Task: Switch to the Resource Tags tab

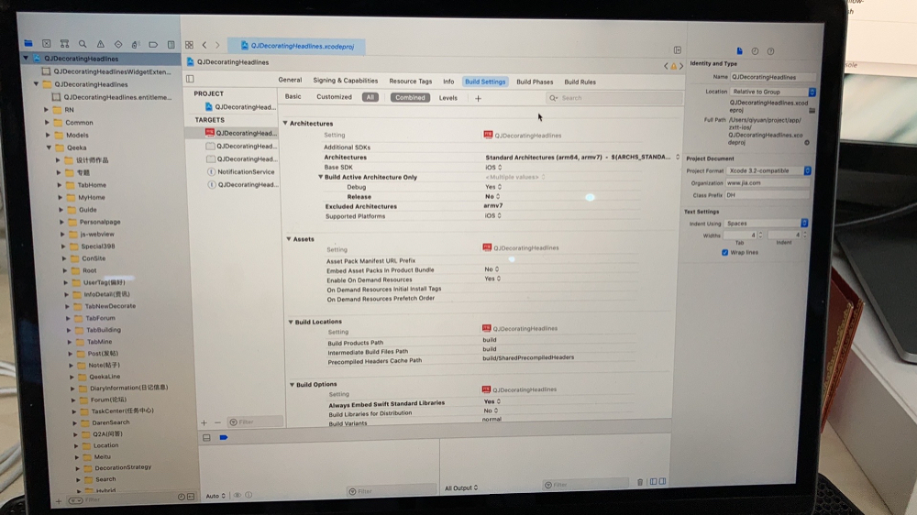Action: [411, 82]
